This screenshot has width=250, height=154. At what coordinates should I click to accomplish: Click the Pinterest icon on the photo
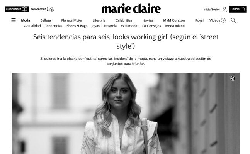233,79
